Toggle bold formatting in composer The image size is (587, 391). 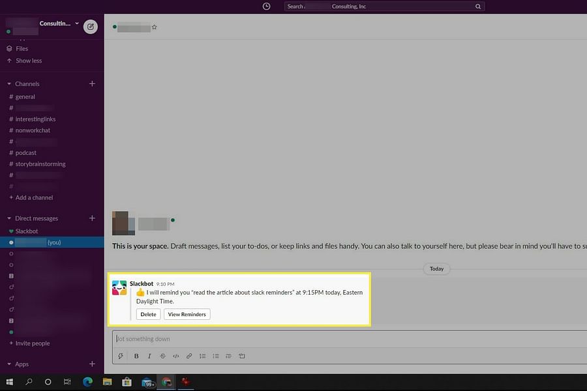(x=136, y=356)
